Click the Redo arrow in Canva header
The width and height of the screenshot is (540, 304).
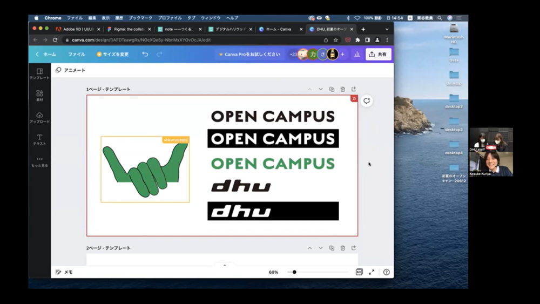click(159, 54)
